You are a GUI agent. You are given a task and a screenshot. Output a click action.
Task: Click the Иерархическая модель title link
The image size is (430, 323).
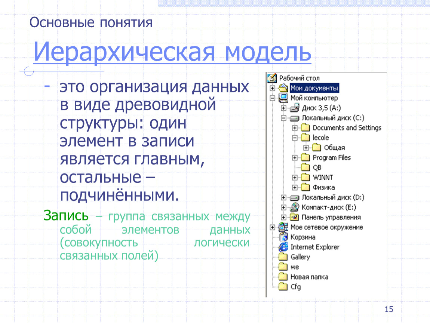click(x=172, y=53)
